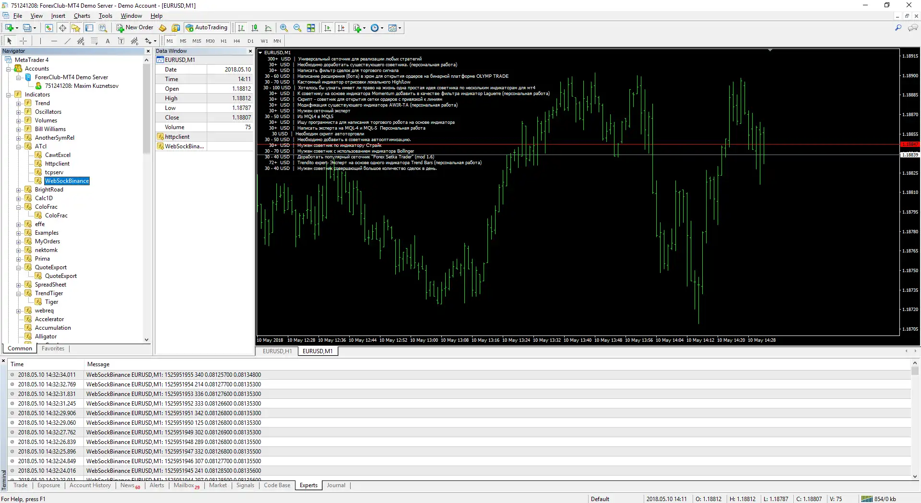This screenshot has width=921, height=503.
Task: Open the chart templates dropdown arrow
Action: (x=400, y=28)
